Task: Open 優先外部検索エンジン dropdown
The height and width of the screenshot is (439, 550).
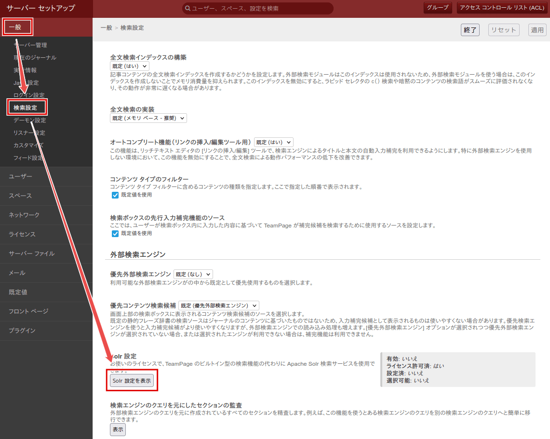Action: click(x=193, y=274)
